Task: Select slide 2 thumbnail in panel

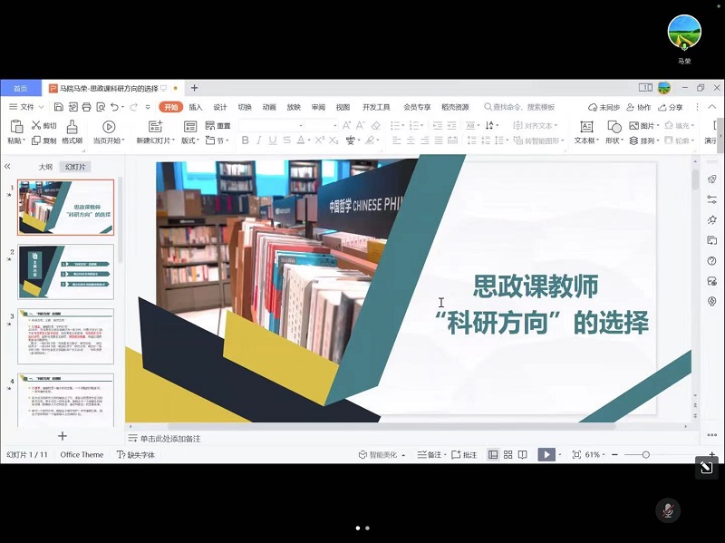Action: 66,271
